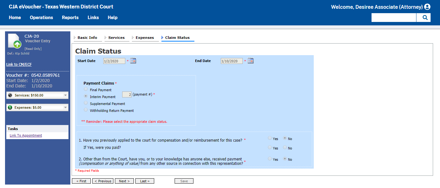Screen dimensions: 440x188
Task: Select Withholding Return Payment option
Action: [85, 110]
